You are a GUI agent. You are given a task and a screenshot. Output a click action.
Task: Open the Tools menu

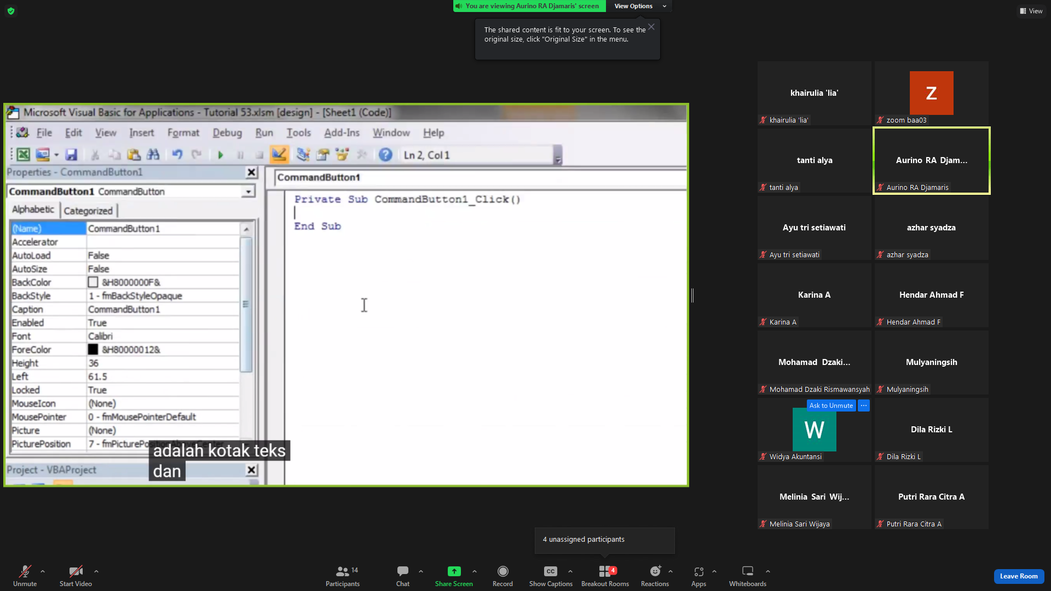tap(298, 132)
